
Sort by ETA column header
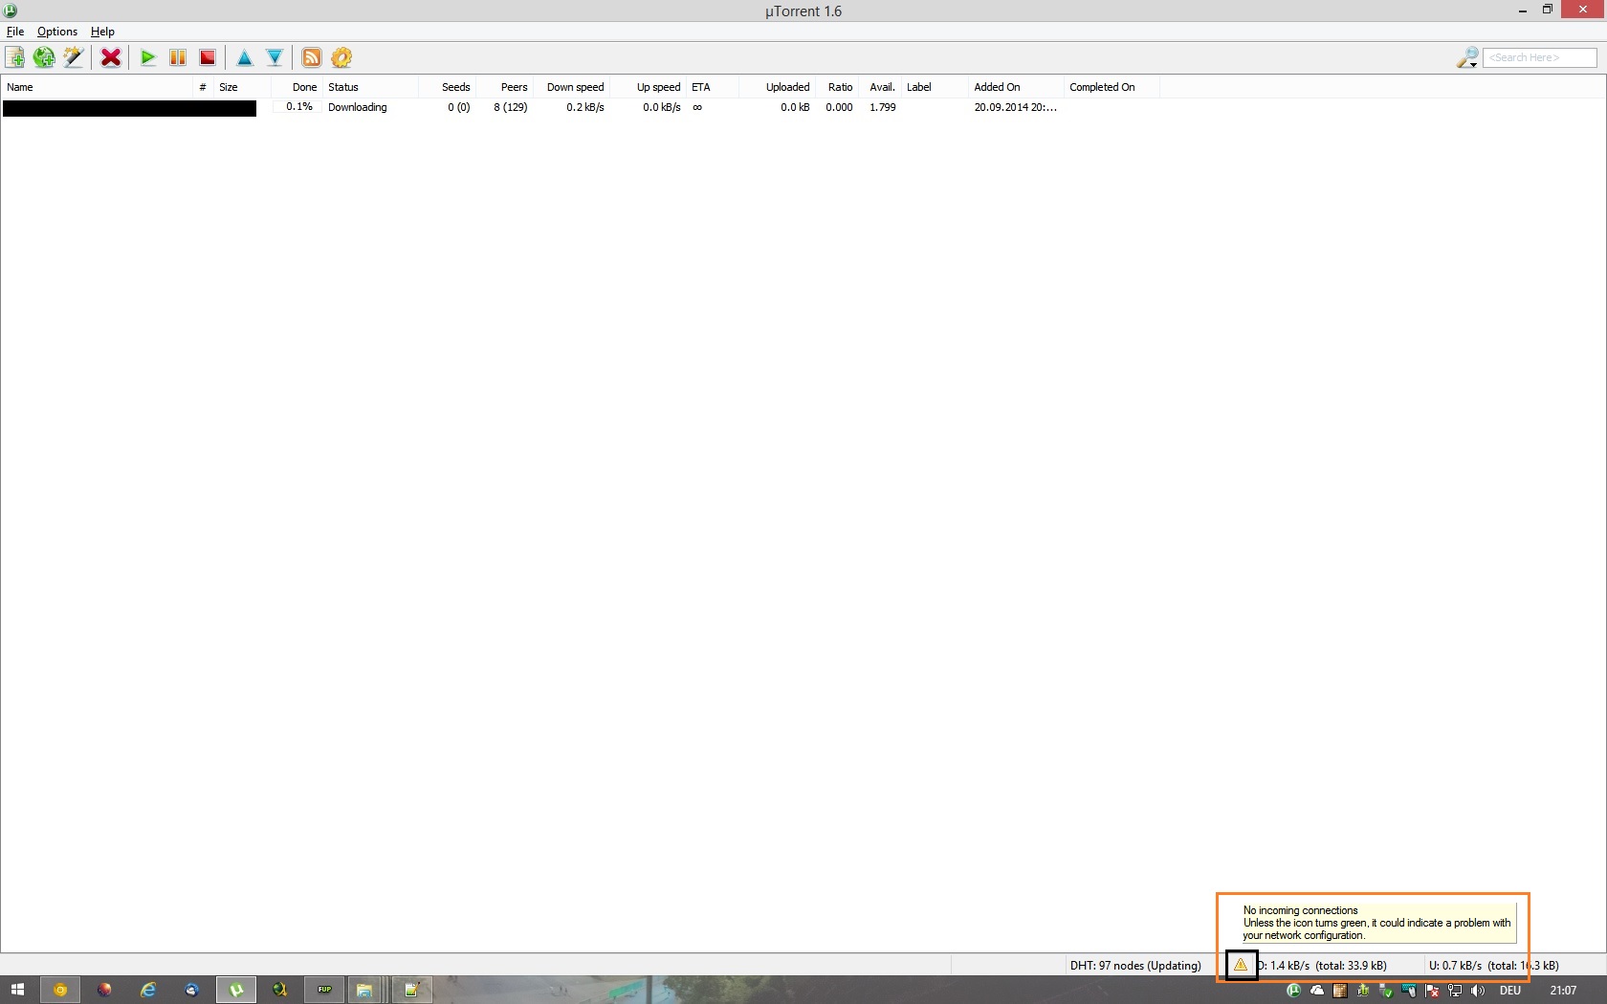pos(713,87)
